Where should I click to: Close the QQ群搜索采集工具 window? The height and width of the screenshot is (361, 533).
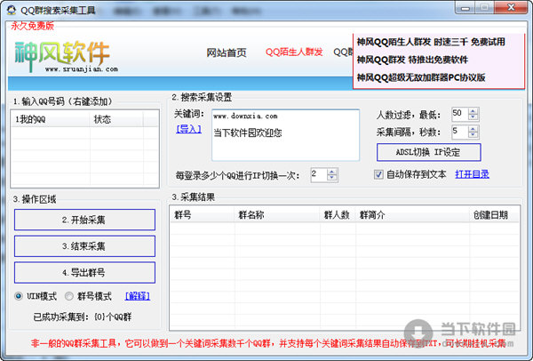click(511, 7)
